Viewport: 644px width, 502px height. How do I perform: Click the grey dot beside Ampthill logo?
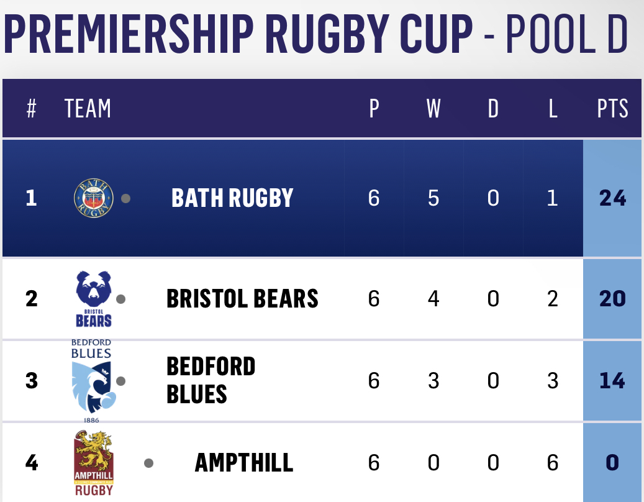point(148,463)
